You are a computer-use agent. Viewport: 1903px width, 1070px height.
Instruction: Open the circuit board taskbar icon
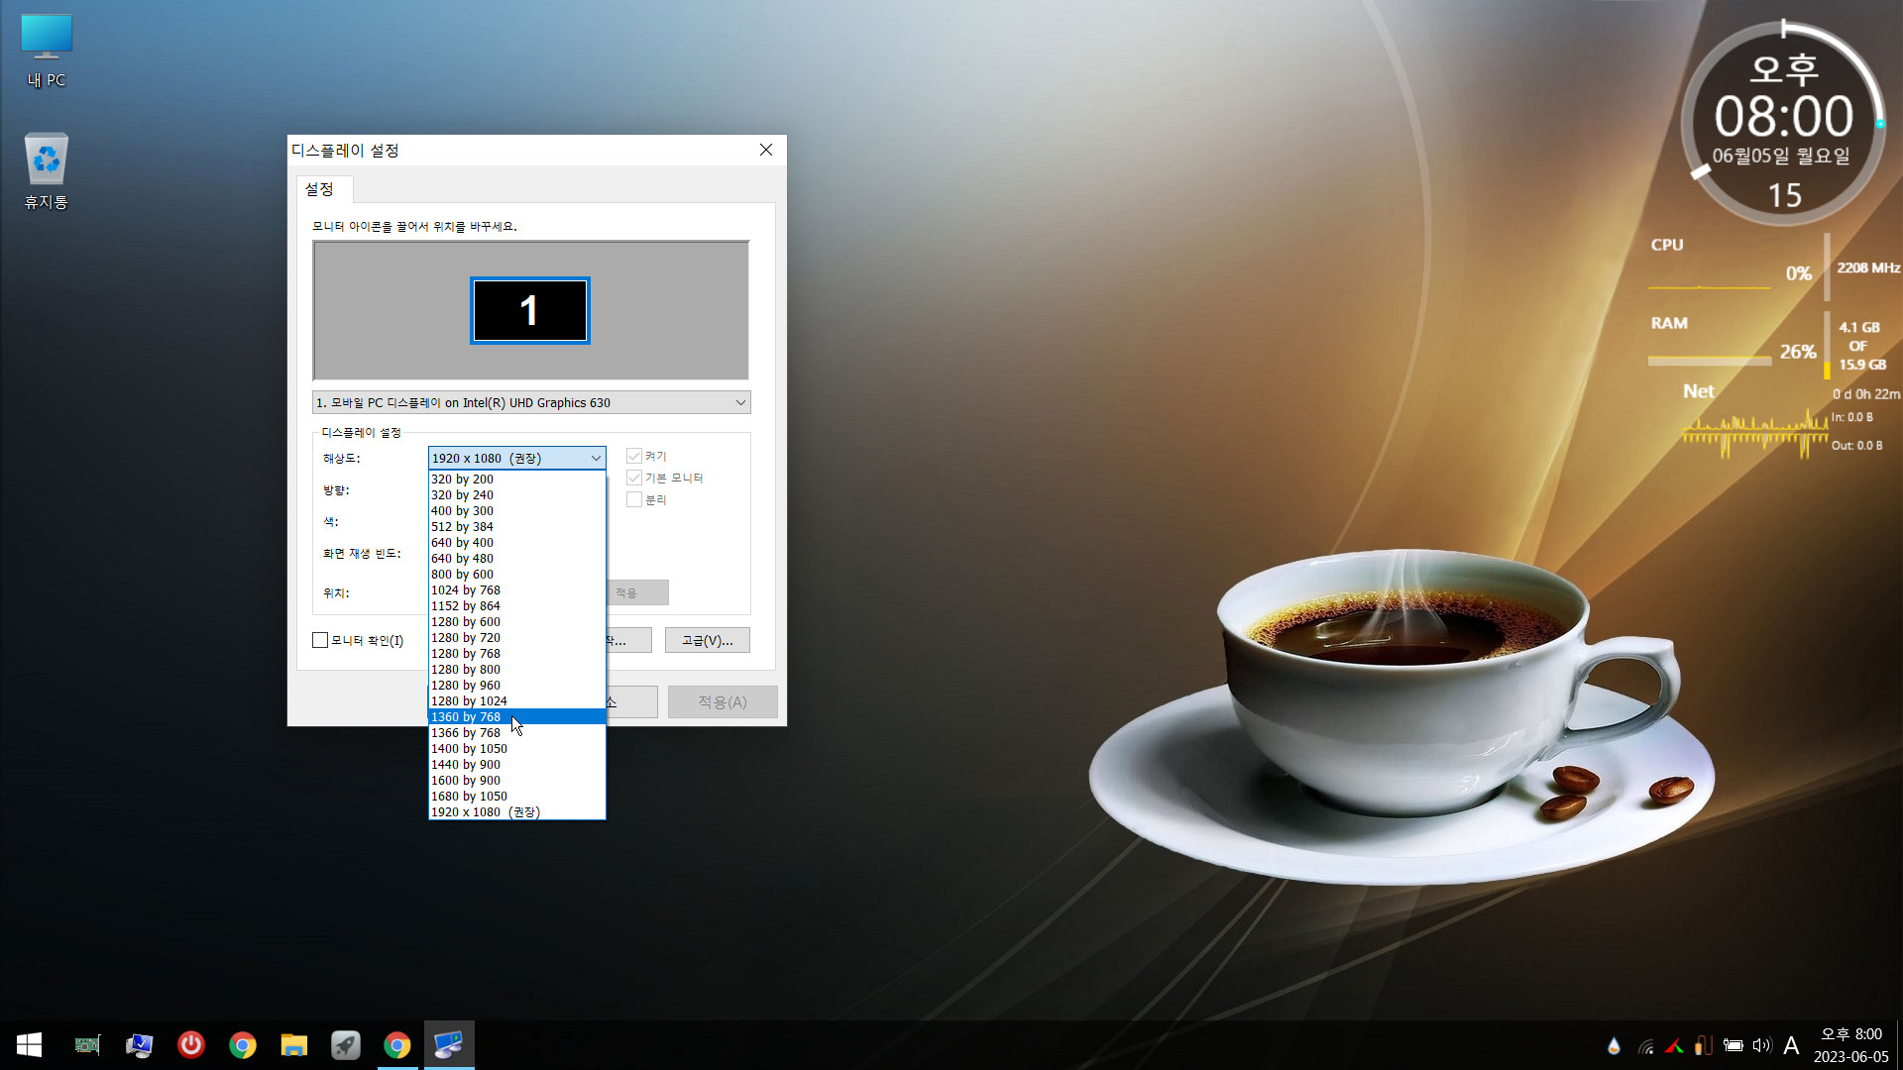pos(88,1045)
